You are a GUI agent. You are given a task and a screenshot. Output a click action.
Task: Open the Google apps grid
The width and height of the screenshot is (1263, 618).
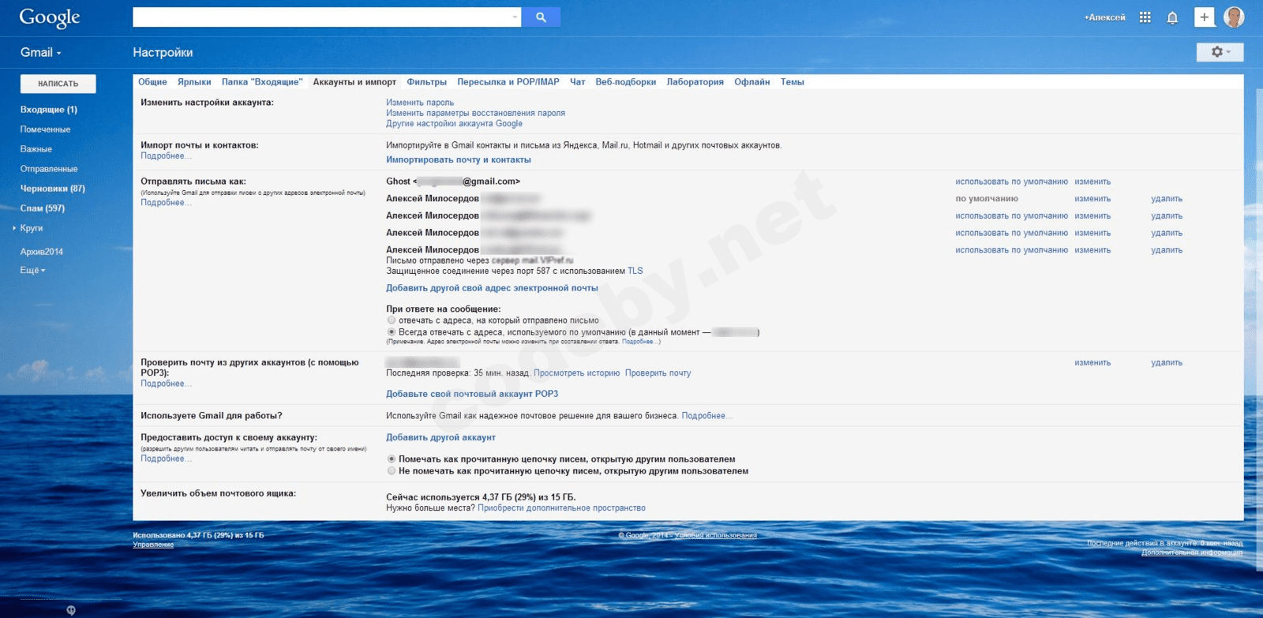pyautogui.click(x=1145, y=17)
